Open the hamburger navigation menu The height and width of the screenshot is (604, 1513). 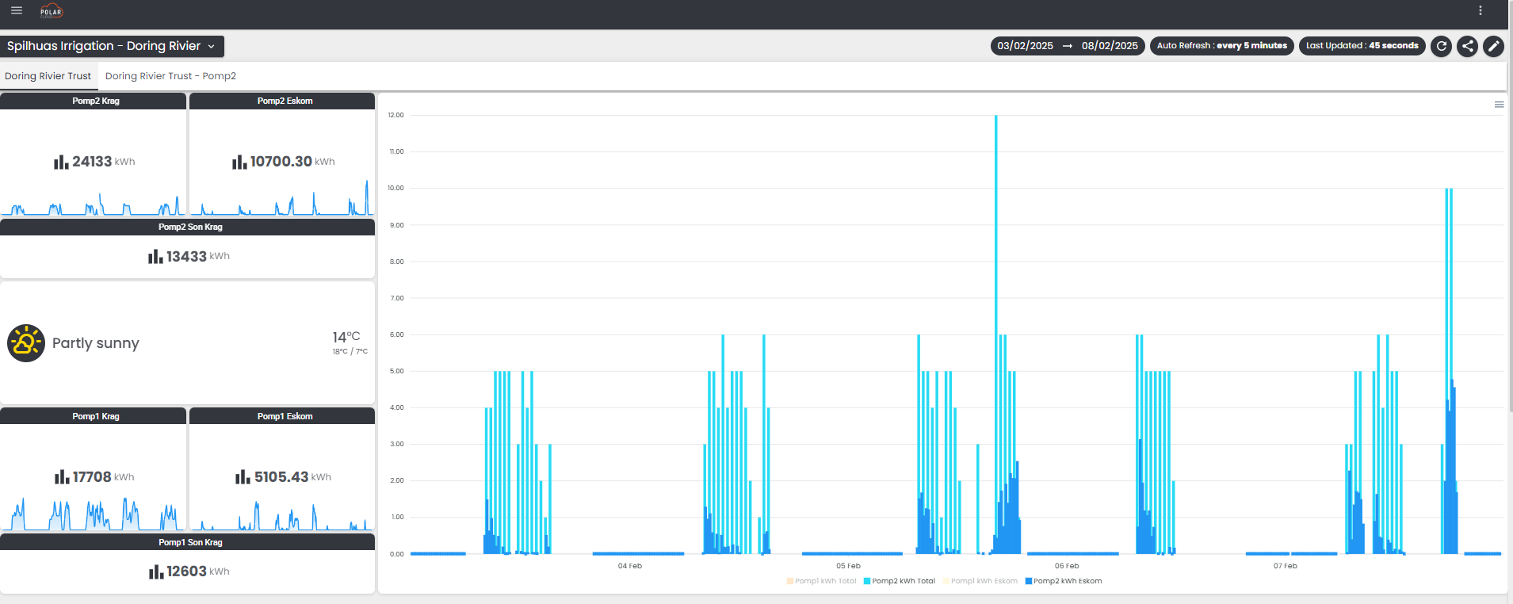(x=17, y=10)
